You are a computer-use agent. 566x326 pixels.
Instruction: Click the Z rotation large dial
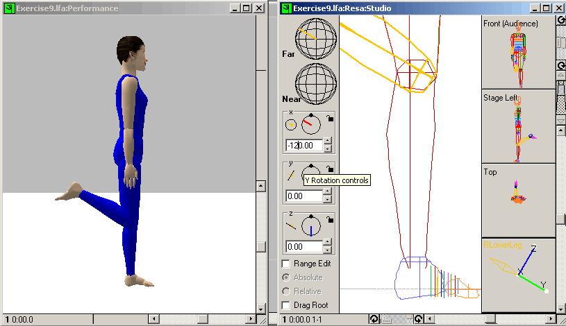[311, 225]
